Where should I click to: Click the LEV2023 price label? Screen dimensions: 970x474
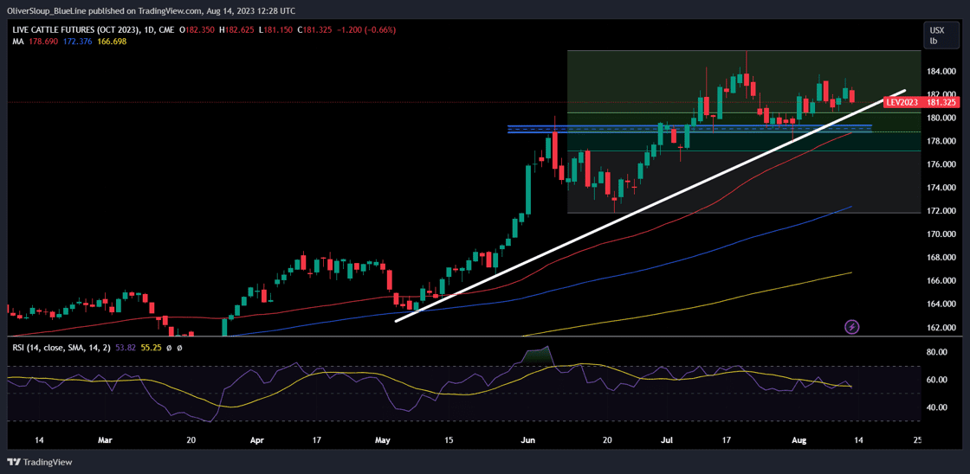(902, 103)
